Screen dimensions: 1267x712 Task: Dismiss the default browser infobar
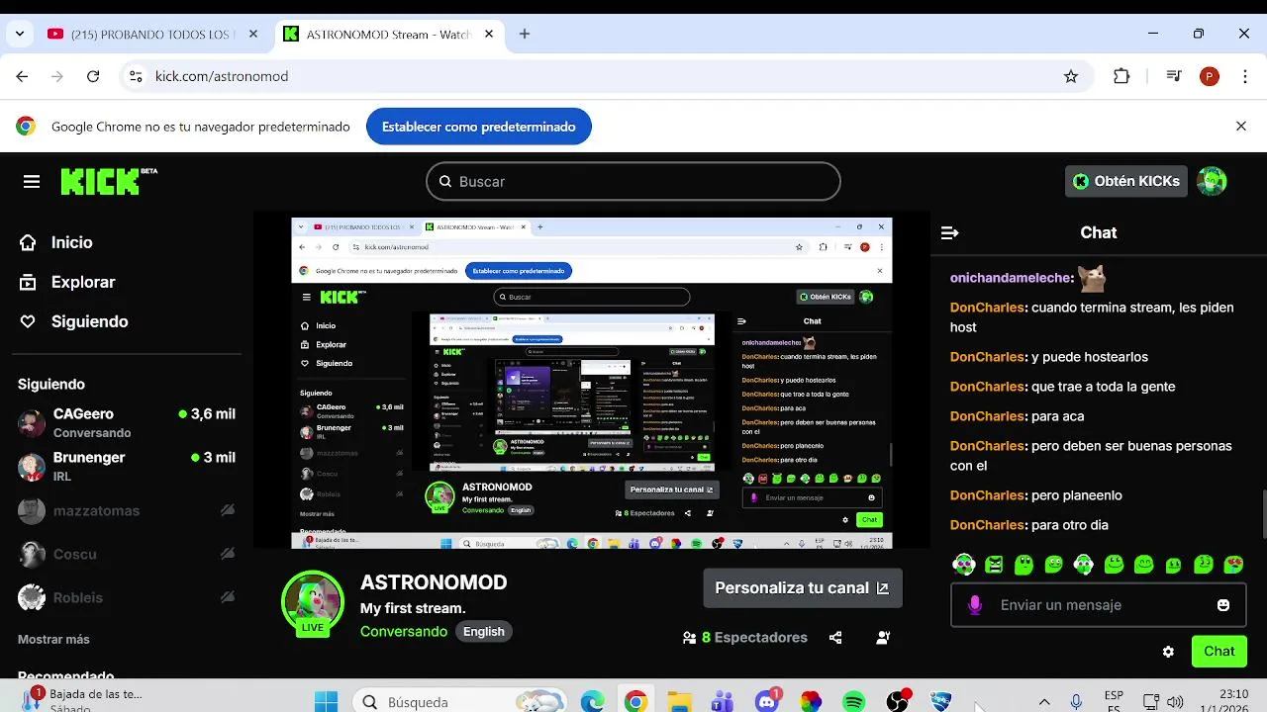tap(1241, 127)
